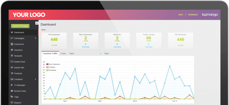Click the Rewards trophy icon
The image size is (229, 105).
click(x=12, y=56)
